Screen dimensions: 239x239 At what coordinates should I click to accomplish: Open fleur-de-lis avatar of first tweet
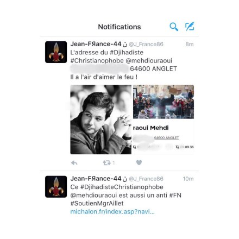(x=56, y=52)
